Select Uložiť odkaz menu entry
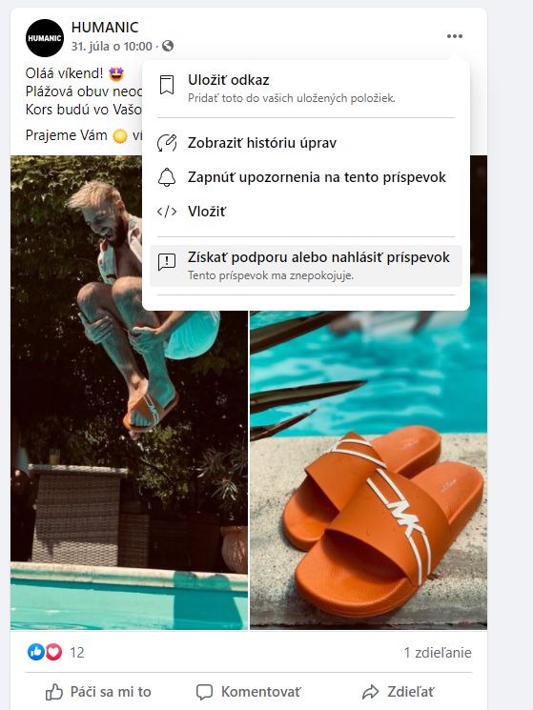Viewport: 533px width, 710px height. tap(306, 89)
